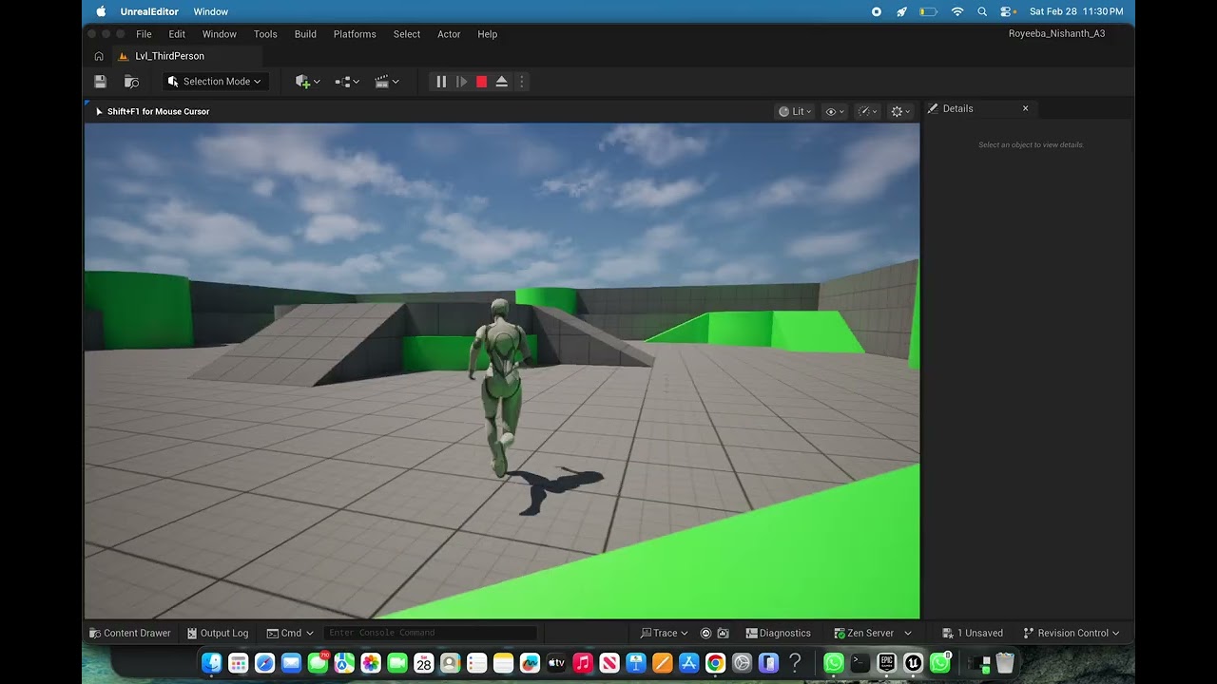
Task: Open the Build menu
Action: [305, 34]
